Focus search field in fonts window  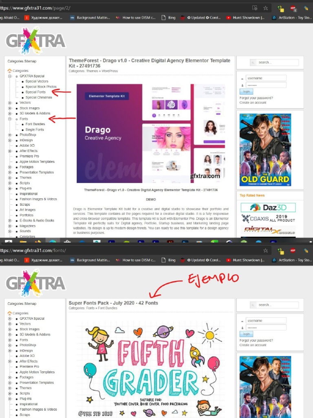(x=277, y=305)
